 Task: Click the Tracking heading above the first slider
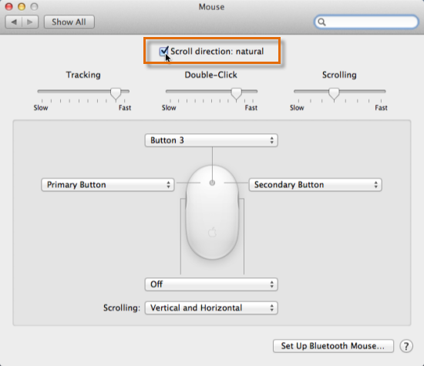point(83,75)
